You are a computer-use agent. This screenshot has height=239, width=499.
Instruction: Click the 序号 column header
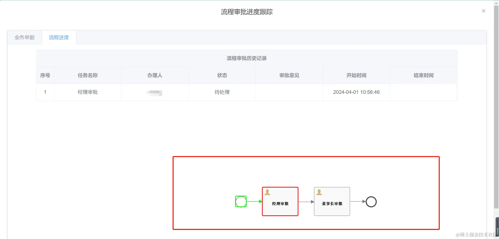(x=45, y=75)
